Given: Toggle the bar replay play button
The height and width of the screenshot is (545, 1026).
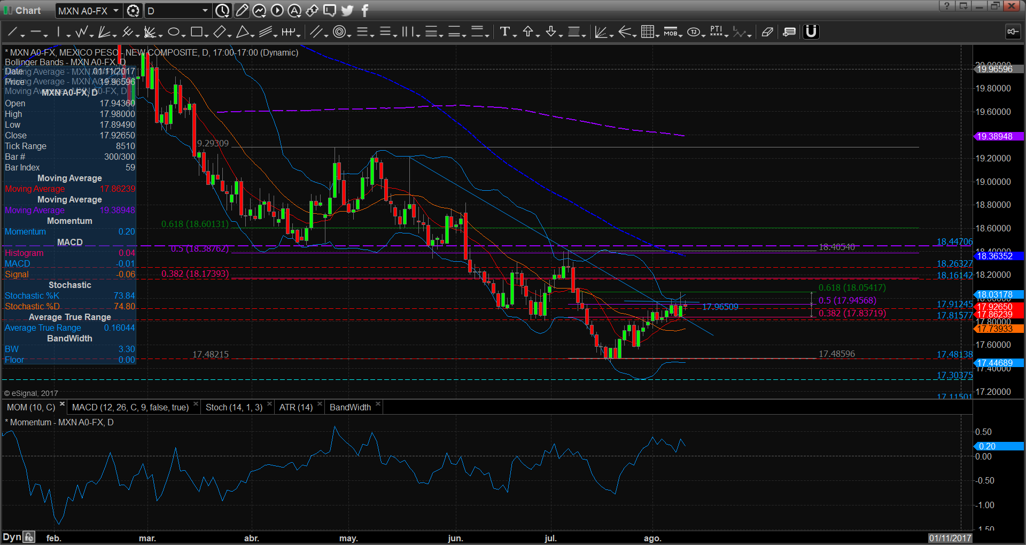Looking at the screenshot, I should pos(277,11).
